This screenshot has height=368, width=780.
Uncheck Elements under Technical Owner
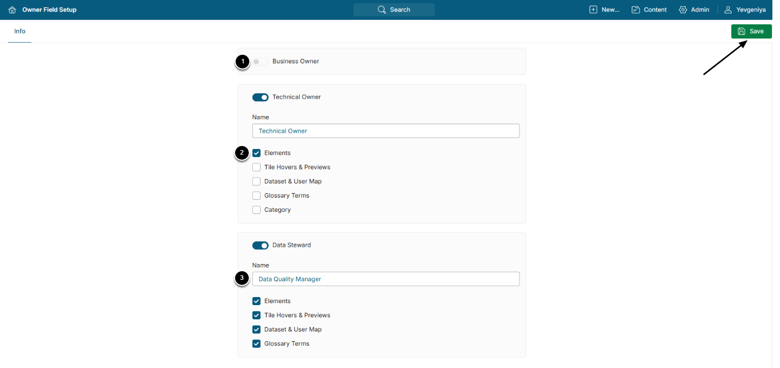256,153
